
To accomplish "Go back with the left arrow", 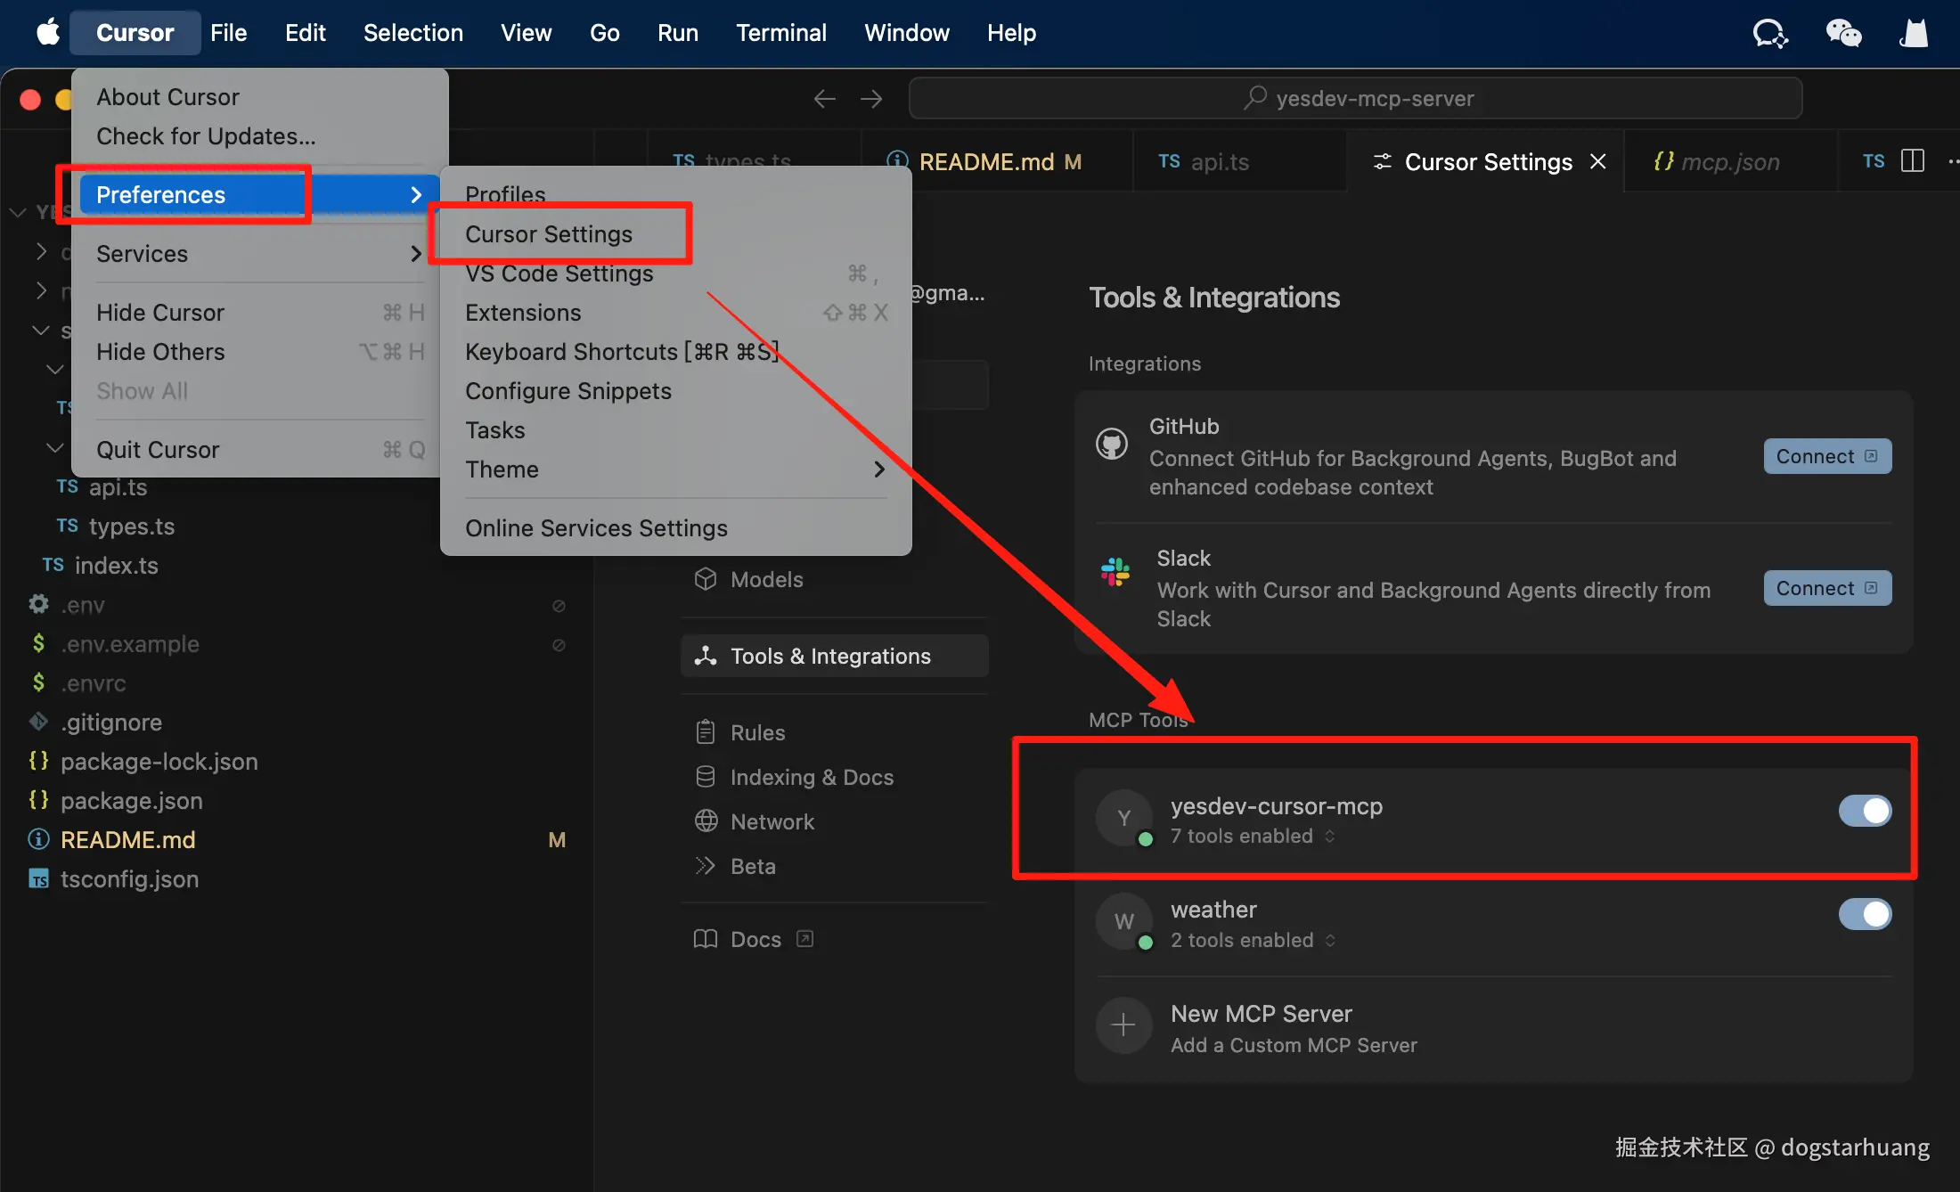I will click(824, 99).
